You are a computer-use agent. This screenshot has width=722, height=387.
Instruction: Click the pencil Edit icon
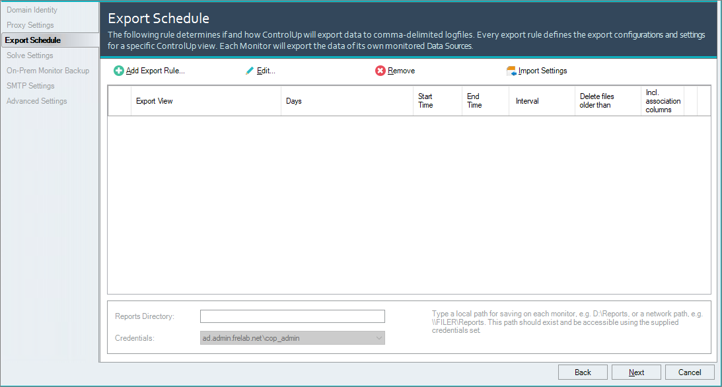click(250, 71)
